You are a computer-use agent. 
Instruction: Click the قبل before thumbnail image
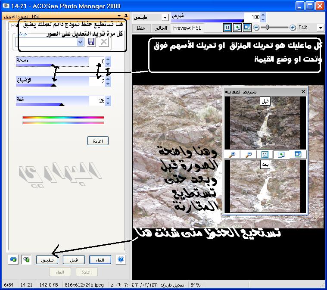pyautogui.click(x=265, y=123)
